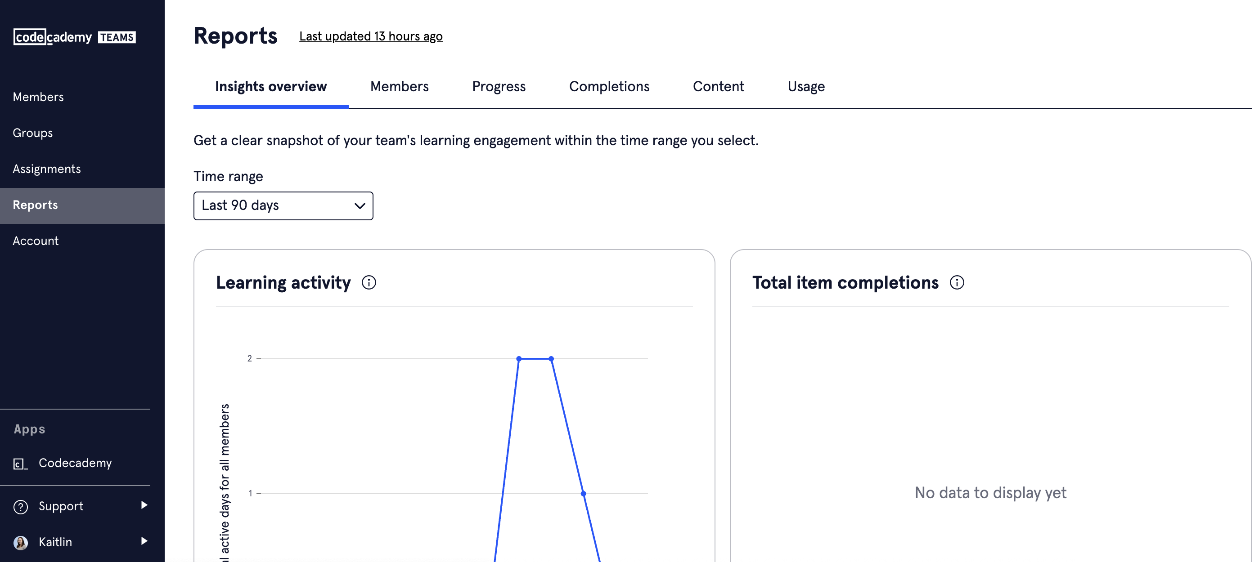Viewport: 1259px width, 562px height.
Task: Click the Support question mark icon
Action: tap(21, 507)
